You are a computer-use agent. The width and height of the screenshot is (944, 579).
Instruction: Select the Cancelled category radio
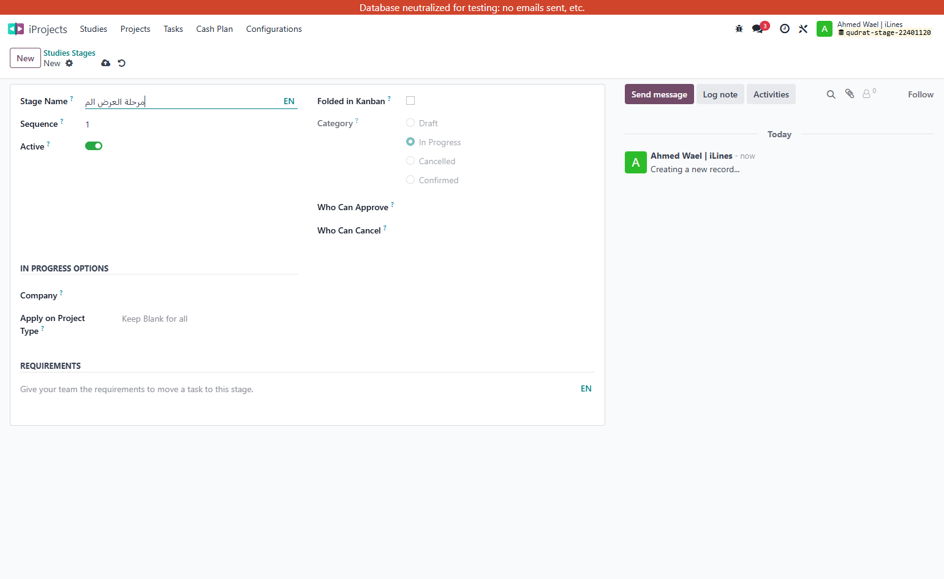(410, 161)
